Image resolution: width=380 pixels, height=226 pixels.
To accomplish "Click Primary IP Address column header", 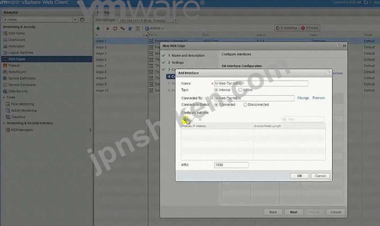I will point(217,126).
